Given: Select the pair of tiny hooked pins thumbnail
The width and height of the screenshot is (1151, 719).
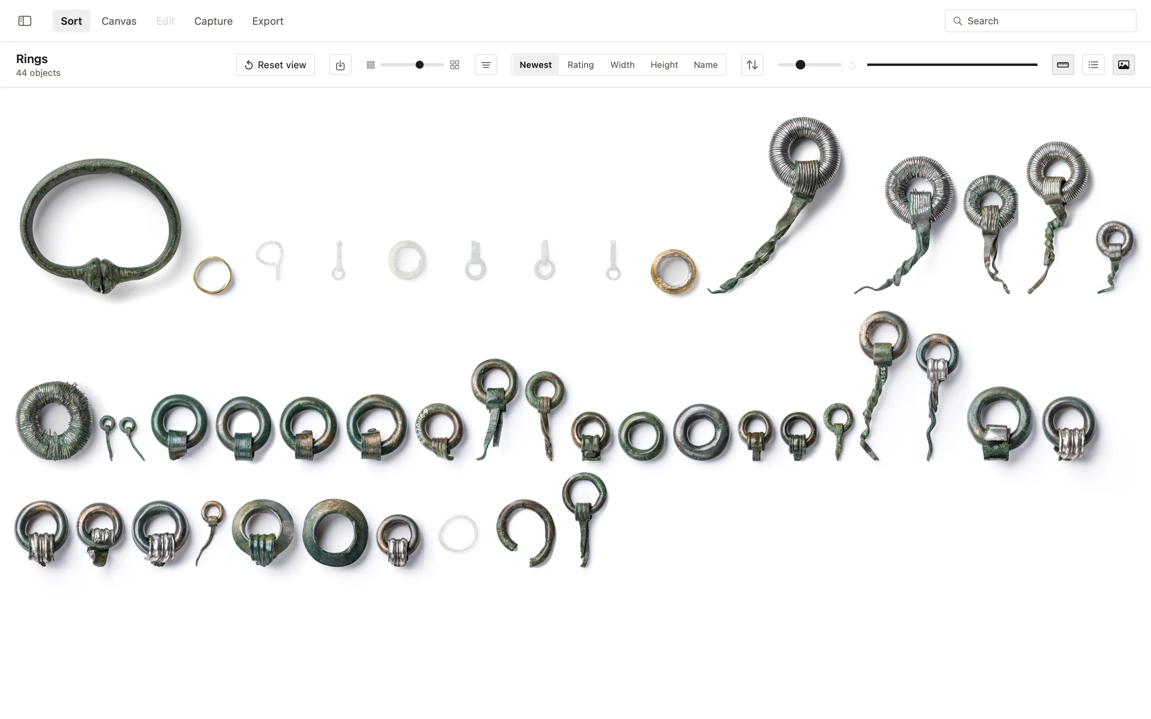Looking at the screenshot, I should 122,438.
